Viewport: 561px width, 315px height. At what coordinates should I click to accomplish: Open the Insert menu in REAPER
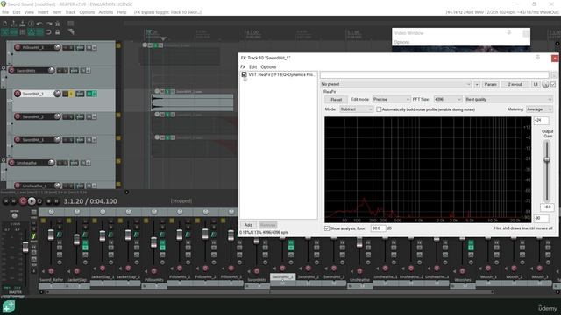[x=43, y=12]
